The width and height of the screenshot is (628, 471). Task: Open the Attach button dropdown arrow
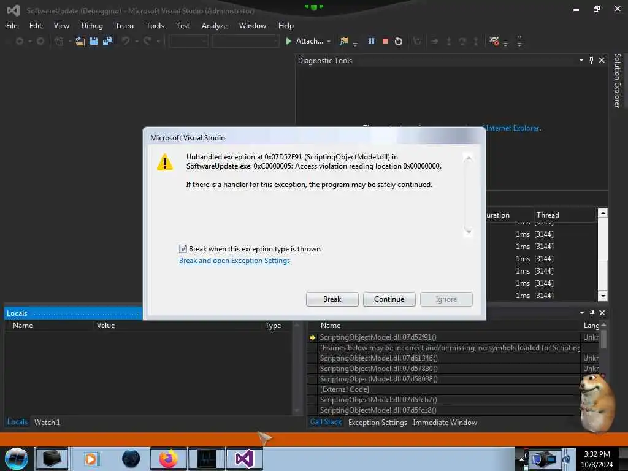[x=329, y=41]
